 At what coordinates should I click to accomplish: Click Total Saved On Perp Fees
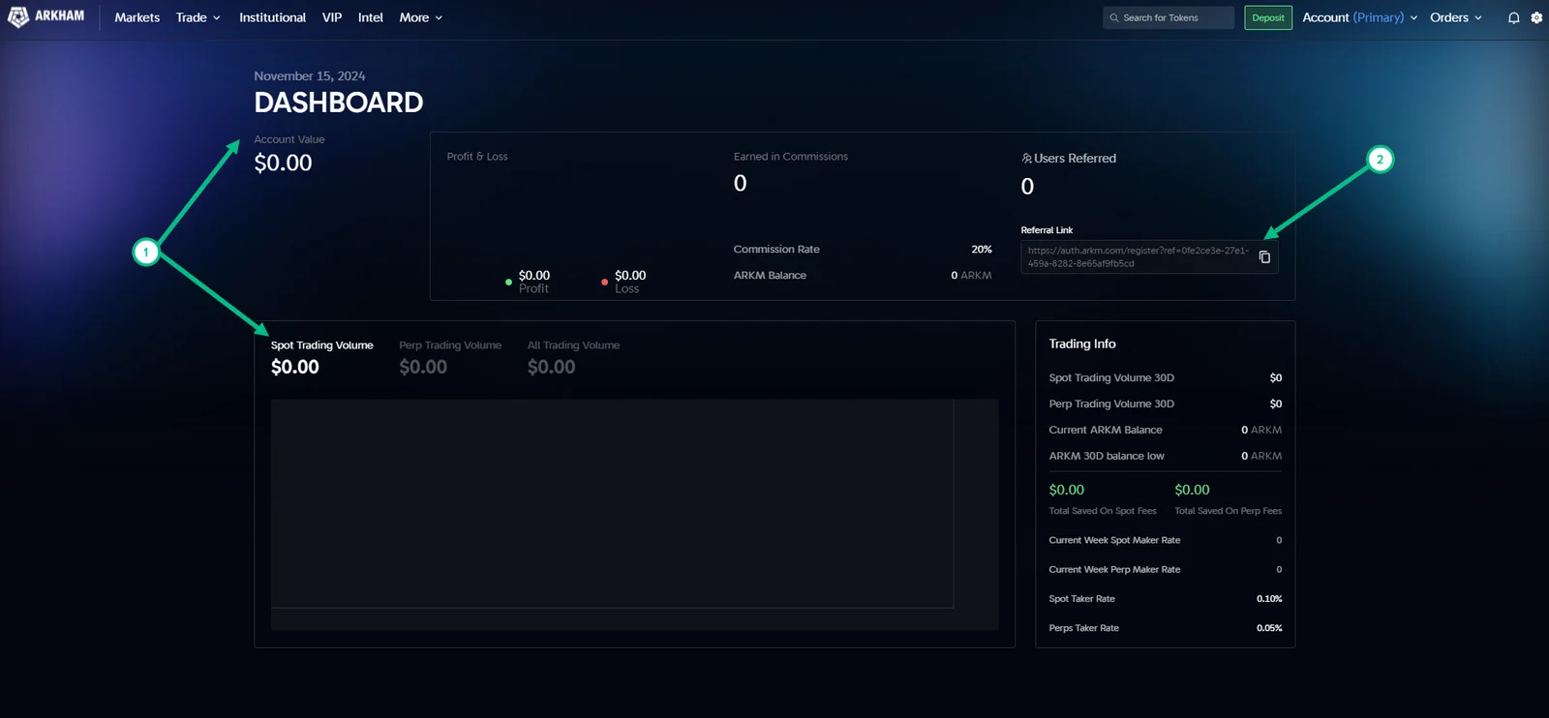click(1228, 498)
